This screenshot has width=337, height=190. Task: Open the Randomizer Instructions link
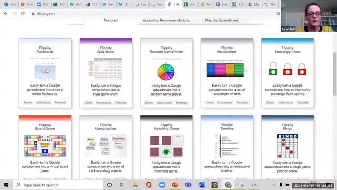[x=225, y=102]
